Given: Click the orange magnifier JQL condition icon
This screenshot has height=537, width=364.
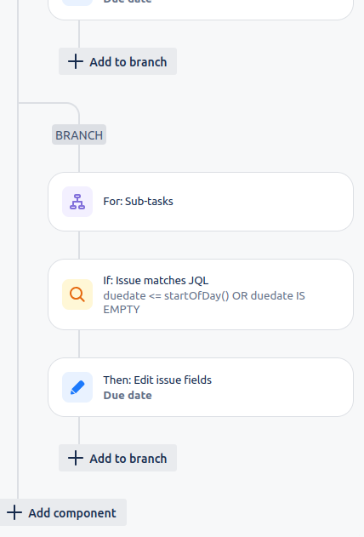Looking at the screenshot, I should coord(77,294).
